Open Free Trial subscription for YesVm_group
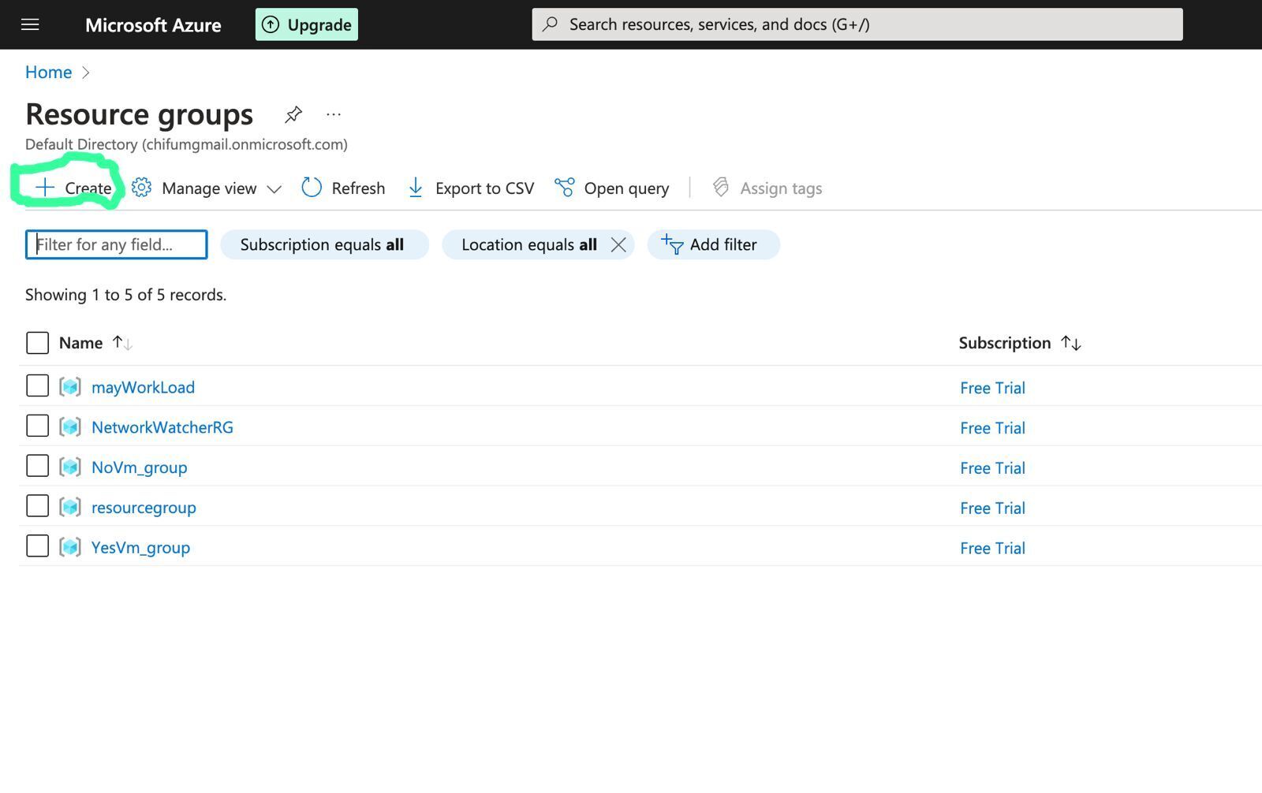Screen dimensions: 1262x793 [992, 549]
